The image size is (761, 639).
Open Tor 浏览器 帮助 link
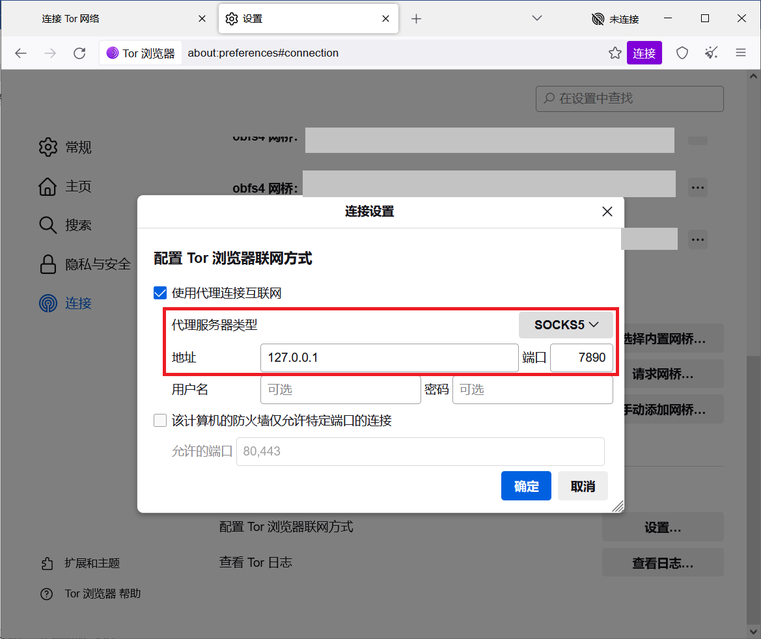click(x=90, y=594)
